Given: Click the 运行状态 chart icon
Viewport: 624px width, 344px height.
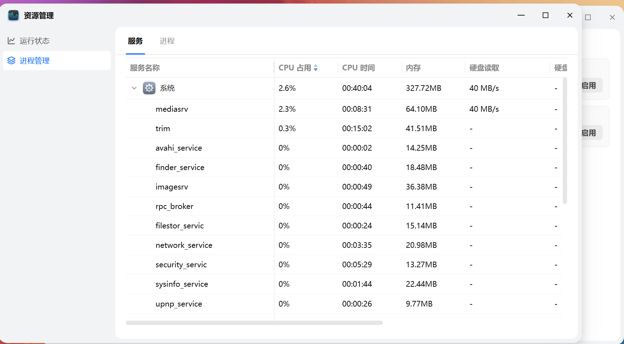Looking at the screenshot, I should [11, 41].
